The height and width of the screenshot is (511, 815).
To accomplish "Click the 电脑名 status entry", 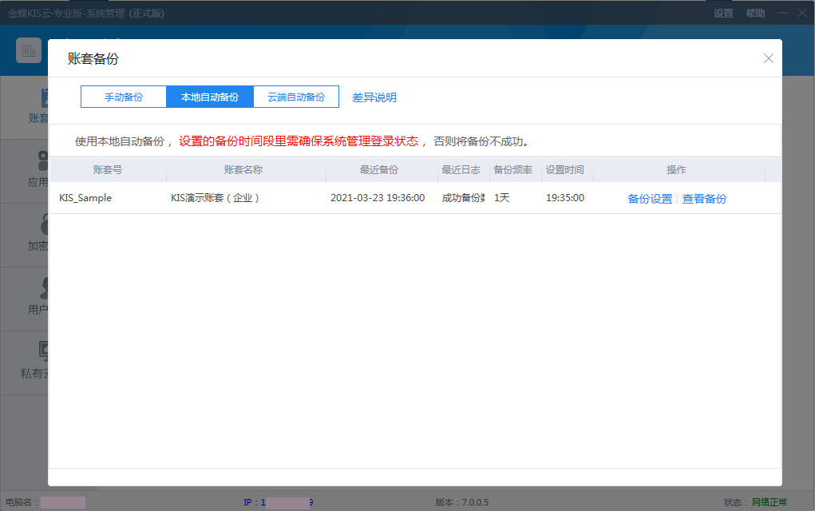I will click(45, 502).
